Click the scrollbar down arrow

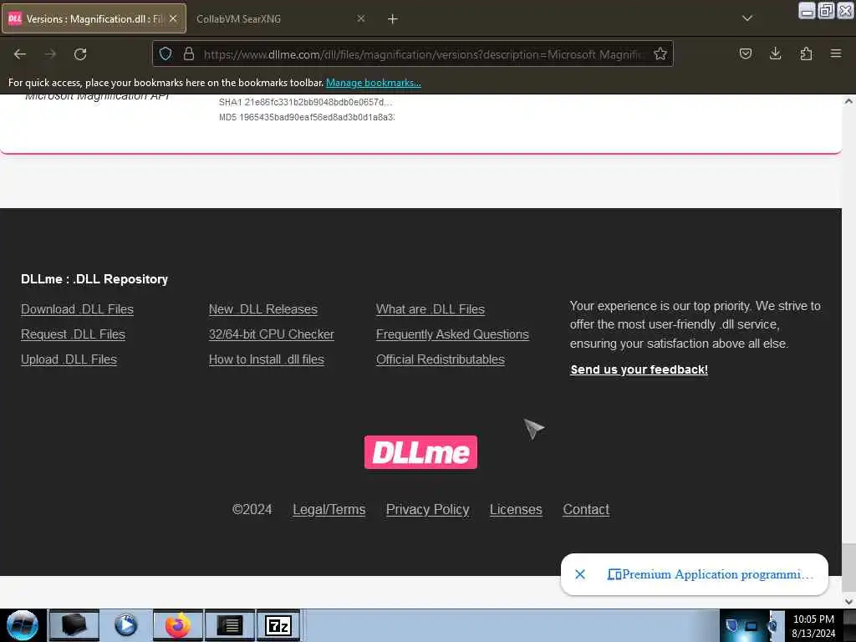click(848, 602)
